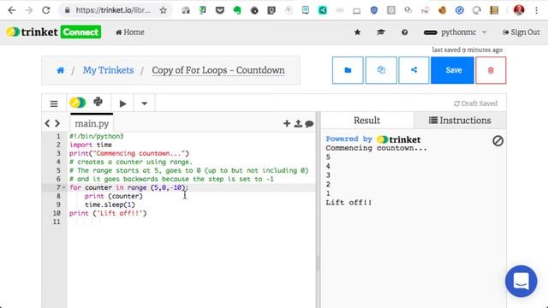Open comments with the speech bubble icon
The width and height of the screenshot is (548, 308).
[309, 123]
